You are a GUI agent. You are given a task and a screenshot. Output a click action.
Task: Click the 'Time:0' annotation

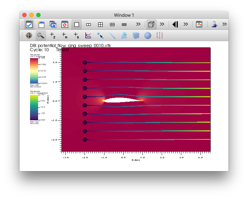click(62, 50)
